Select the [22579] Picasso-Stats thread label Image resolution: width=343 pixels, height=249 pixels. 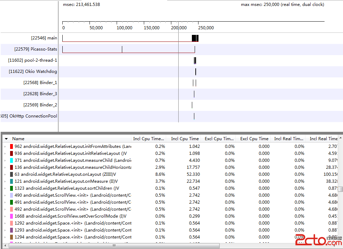36,49
